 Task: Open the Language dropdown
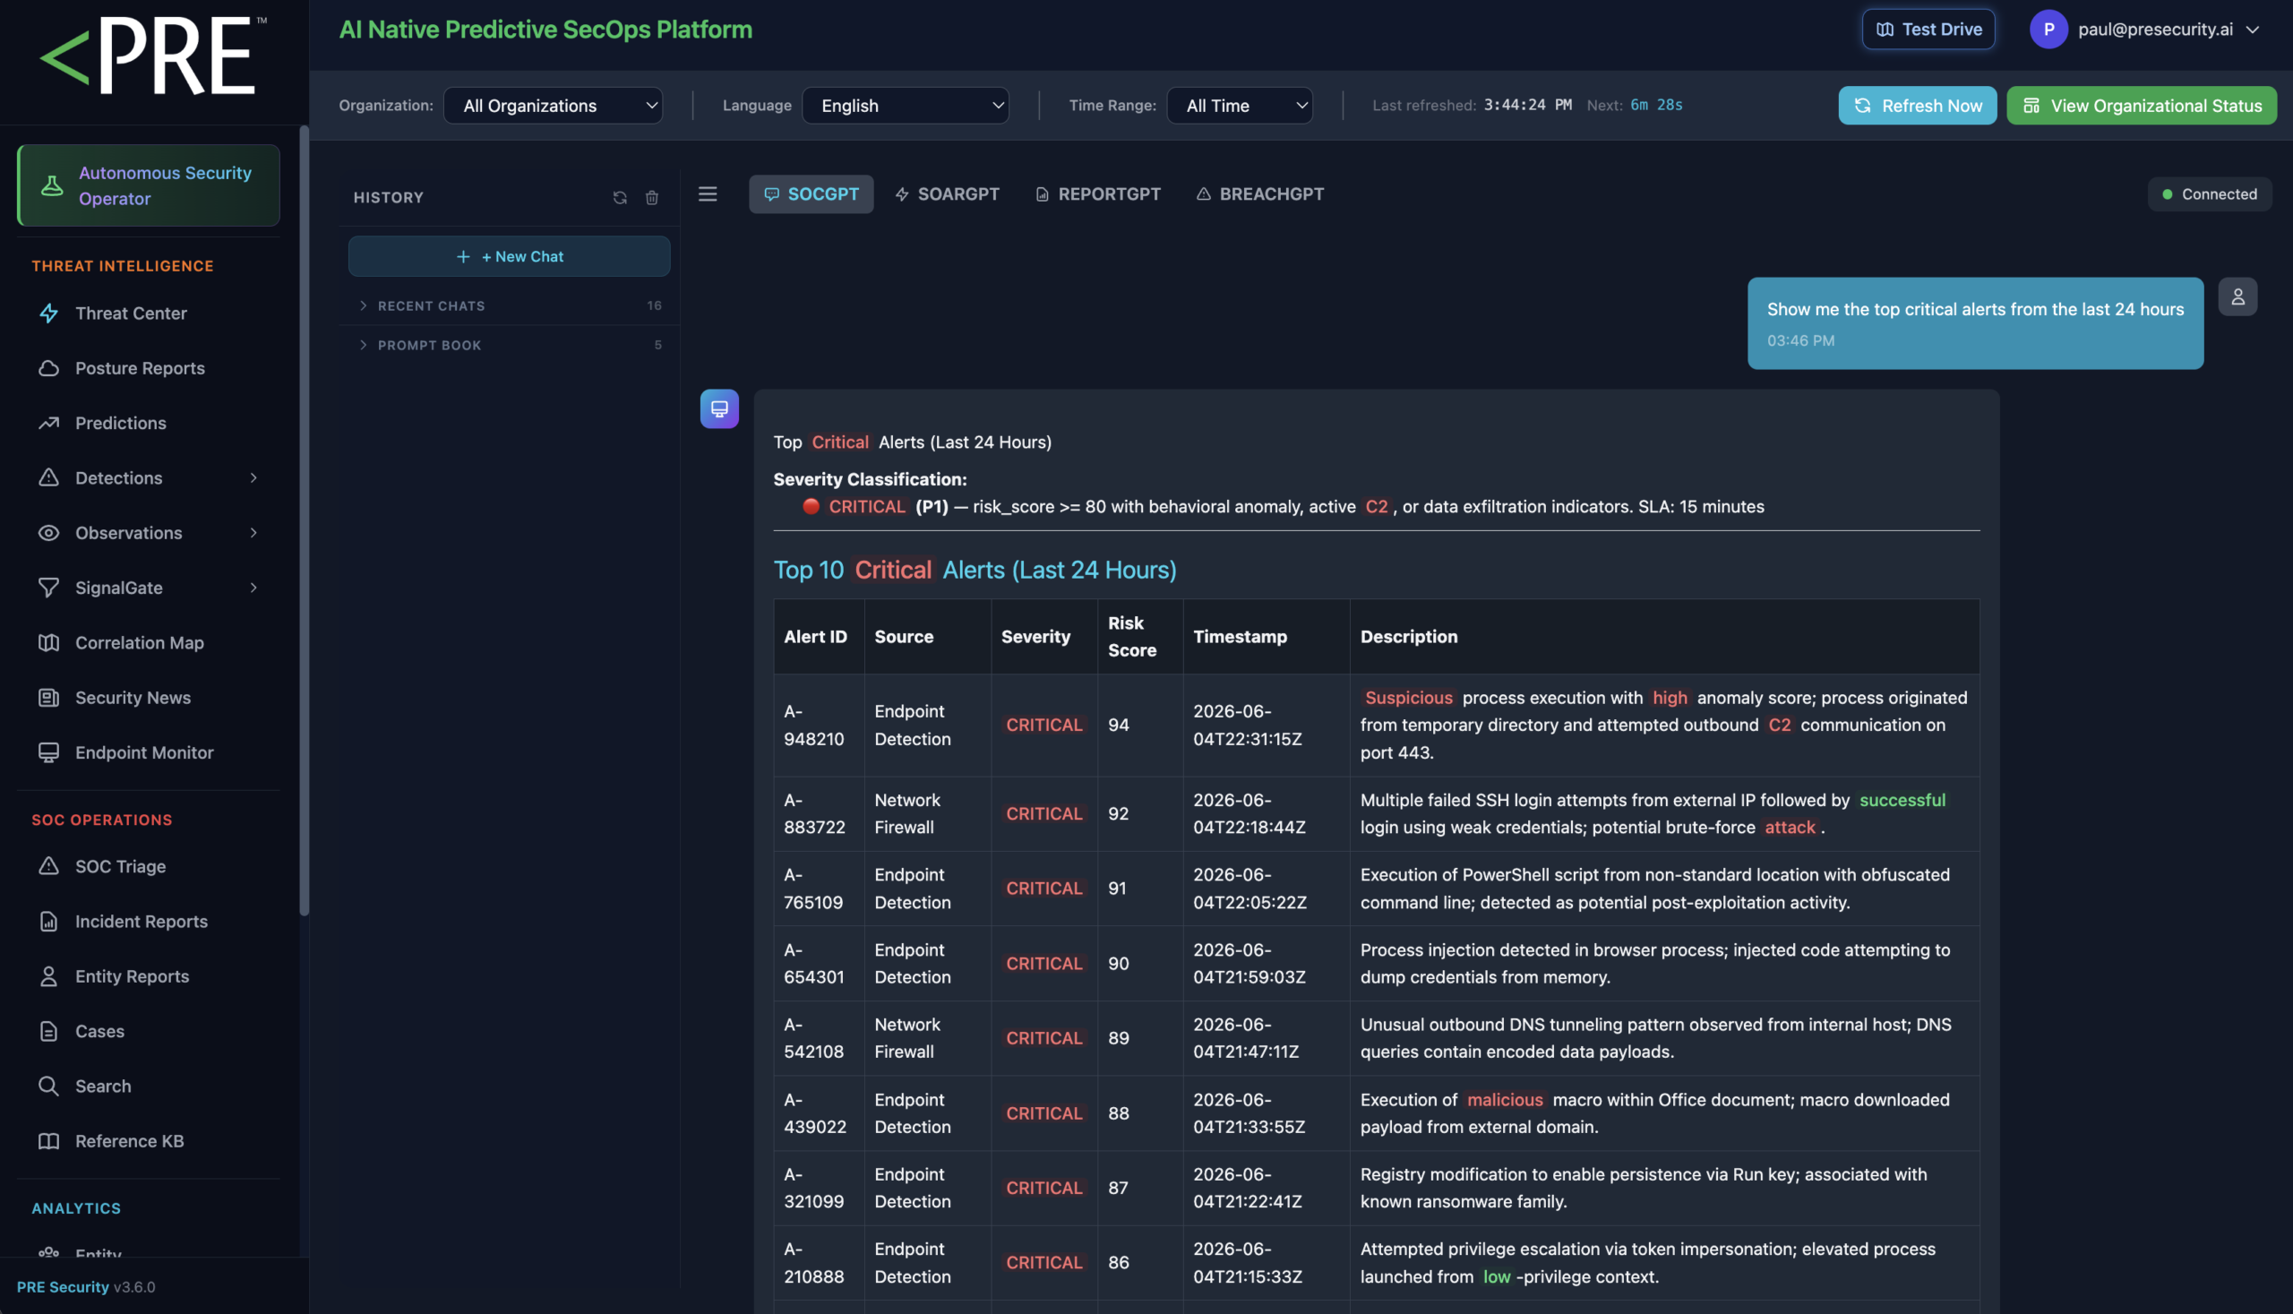(905, 106)
